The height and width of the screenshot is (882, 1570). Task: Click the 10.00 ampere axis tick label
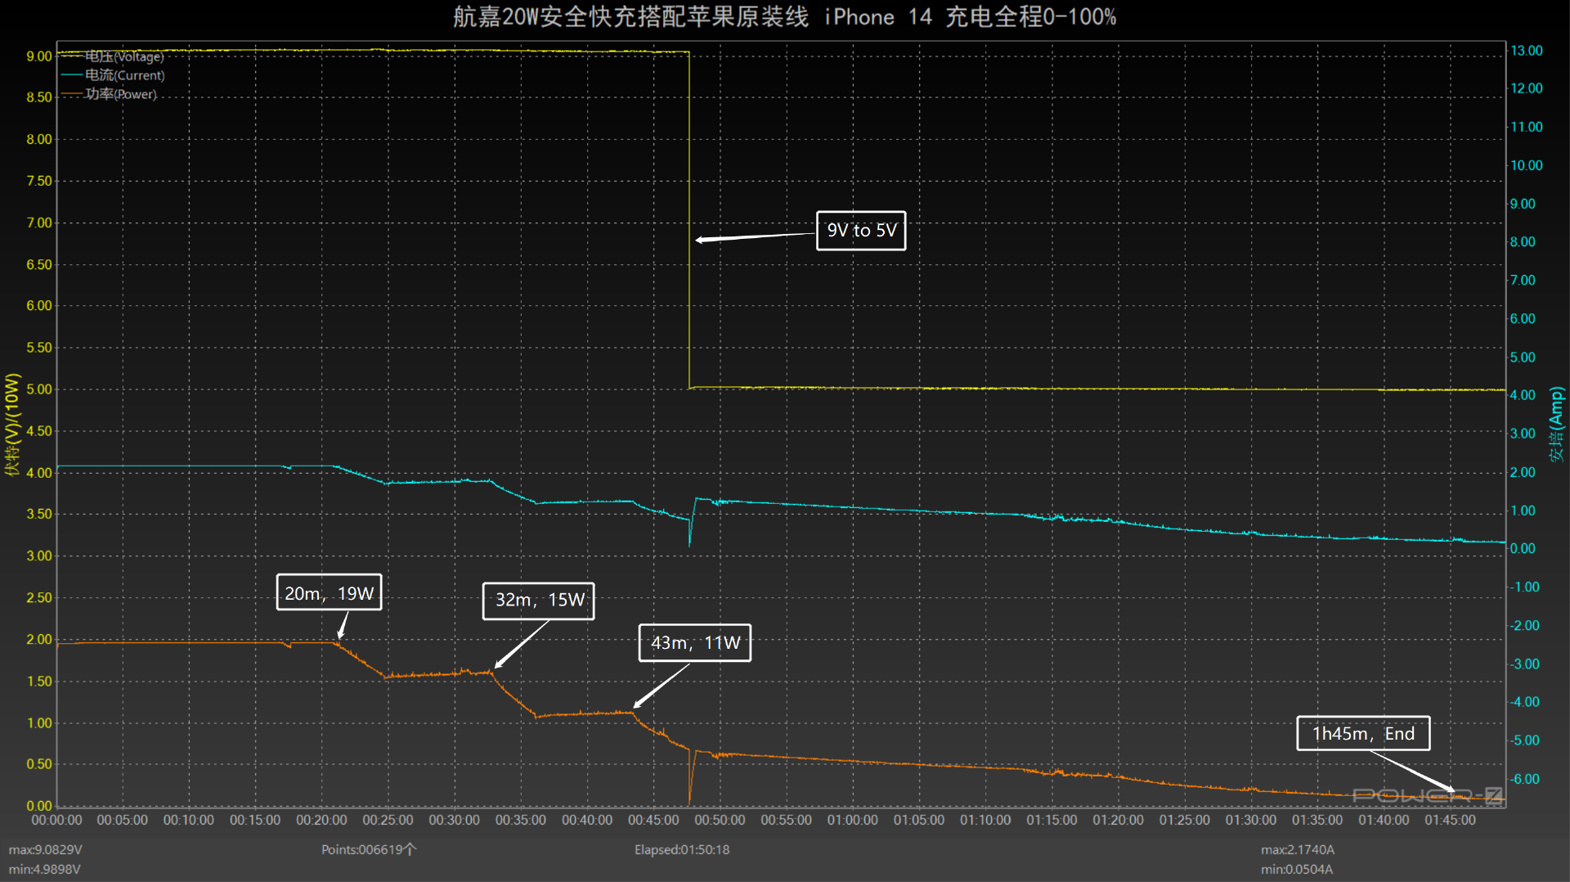point(1527,165)
